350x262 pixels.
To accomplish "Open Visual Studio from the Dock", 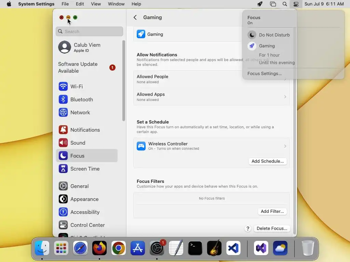I will (x=261, y=248).
